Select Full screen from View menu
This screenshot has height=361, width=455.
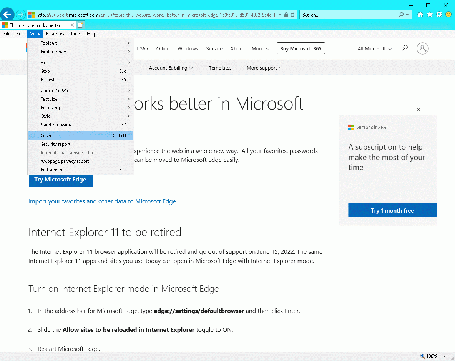pyautogui.click(x=81, y=169)
